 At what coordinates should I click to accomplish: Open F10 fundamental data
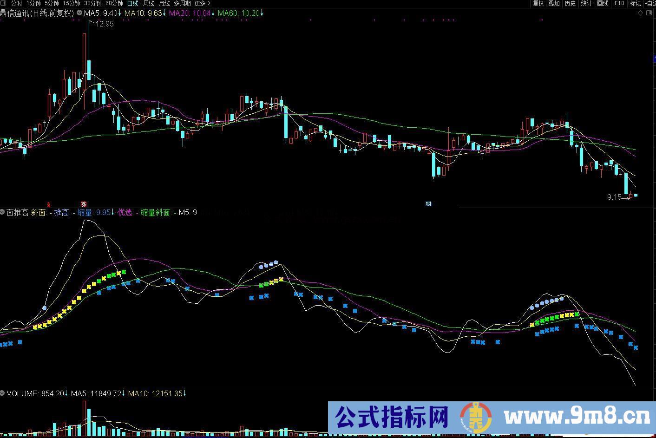coord(619,3)
